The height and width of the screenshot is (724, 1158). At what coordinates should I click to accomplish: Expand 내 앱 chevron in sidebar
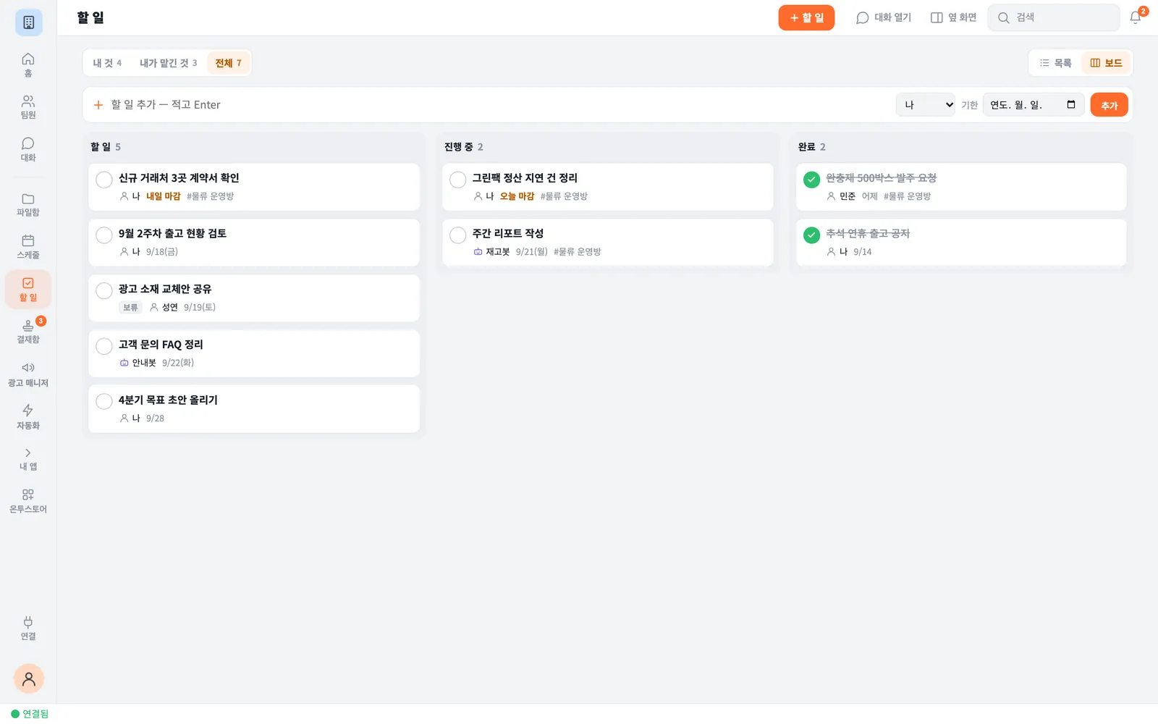(28, 452)
